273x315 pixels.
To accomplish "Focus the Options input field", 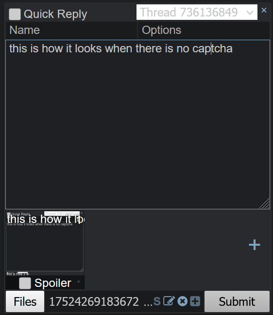I will click(204, 31).
